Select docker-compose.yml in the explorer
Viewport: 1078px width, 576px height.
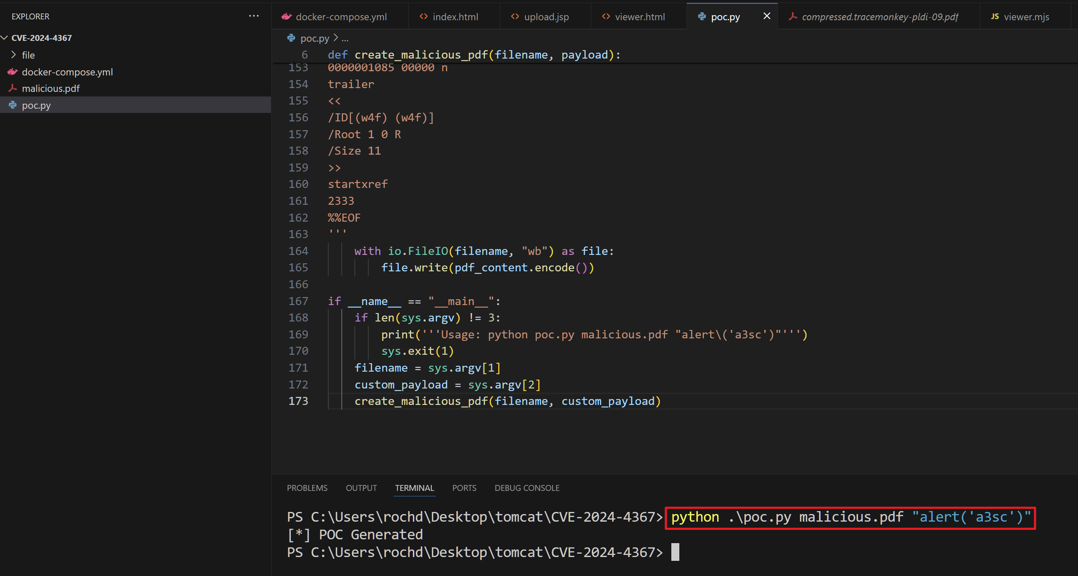pyautogui.click(x=67, y=72)
